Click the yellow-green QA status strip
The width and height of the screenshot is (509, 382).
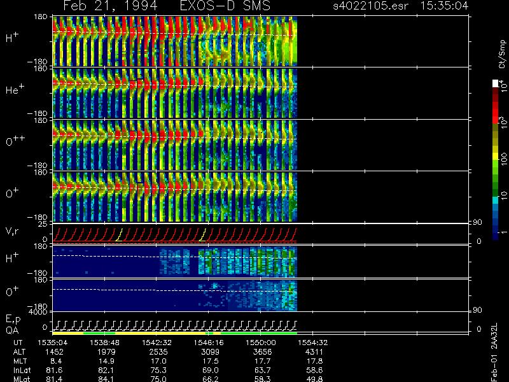pyautogui.click(x=174, y=333)
